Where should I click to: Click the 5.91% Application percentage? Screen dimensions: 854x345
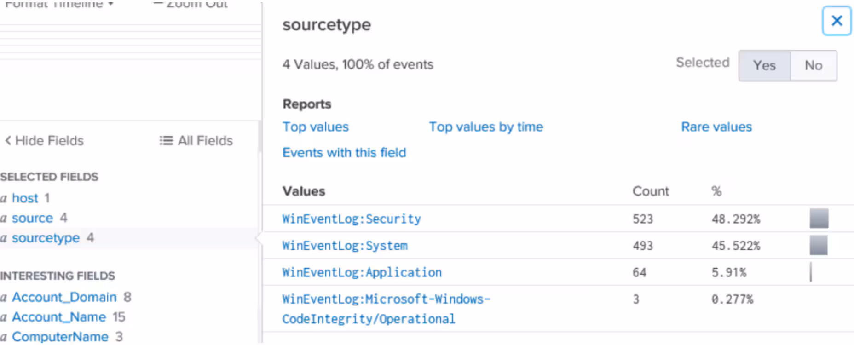coord(729,272)
